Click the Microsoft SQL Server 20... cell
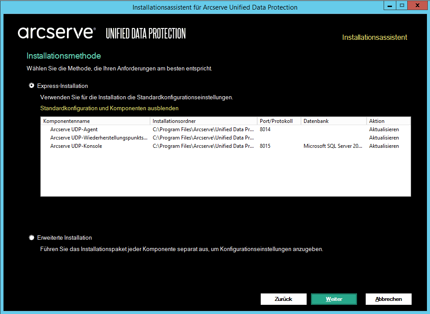Screen dimensions: 430x314 click(x=332, y=146)
